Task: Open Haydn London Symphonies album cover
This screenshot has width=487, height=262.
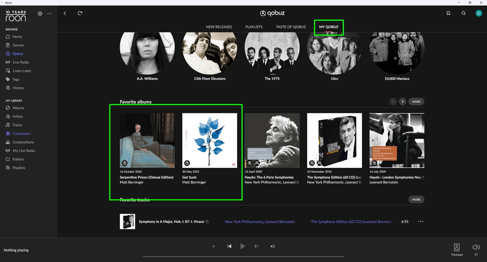Action: pos(397,140)
